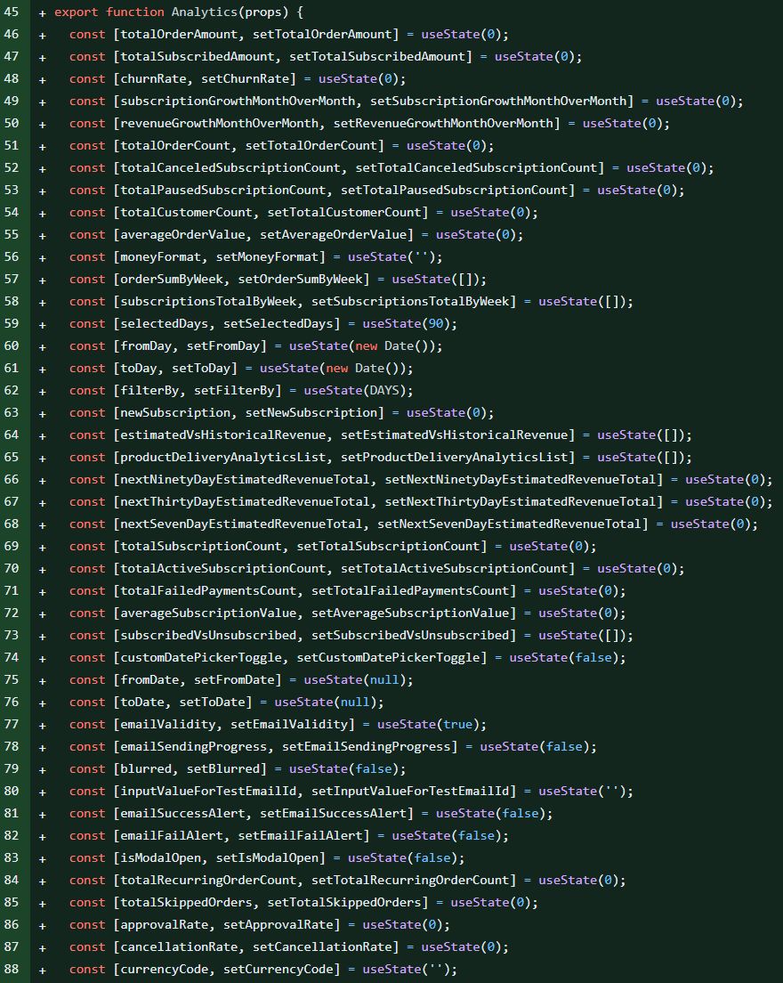
Task: Click line number 88
Action: (12, 969)
